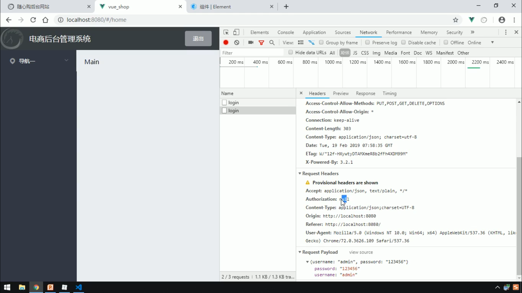Toggle the Hide data URLs checkbox
The height and width of the screenshot is (293, 522).
[x=290, y=53]
